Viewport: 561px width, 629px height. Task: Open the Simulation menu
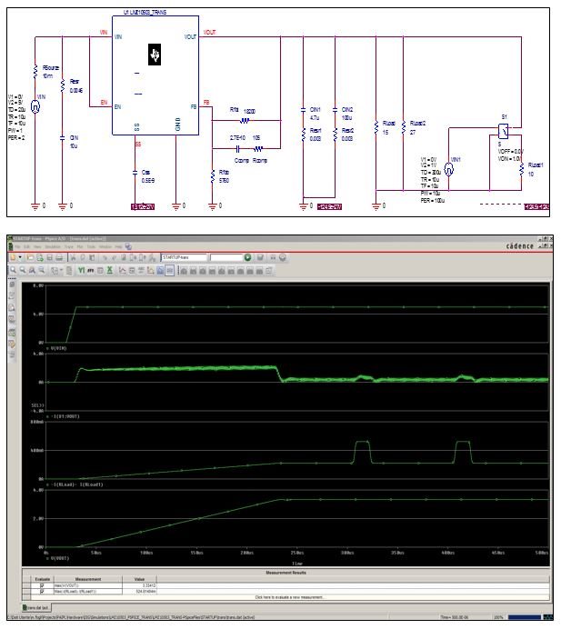(53, 246)
